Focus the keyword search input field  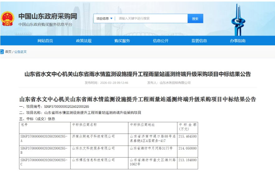(151, 19)
